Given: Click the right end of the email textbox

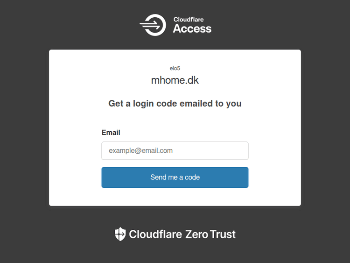Looking at the screenshot, I should 242,151.
